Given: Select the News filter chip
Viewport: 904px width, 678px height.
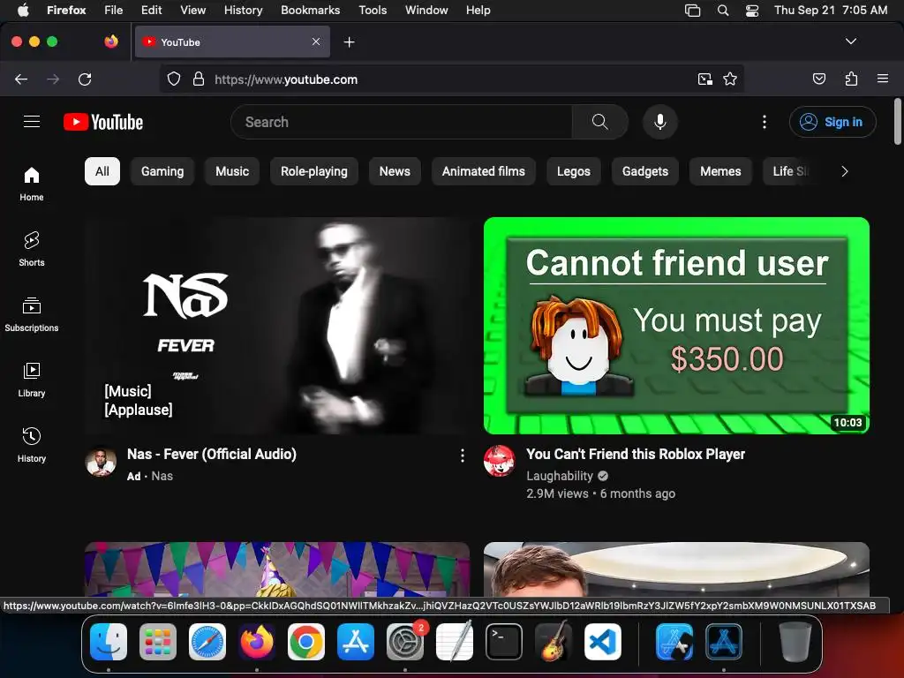Looking at the screenshot, I should pos(395,171).
